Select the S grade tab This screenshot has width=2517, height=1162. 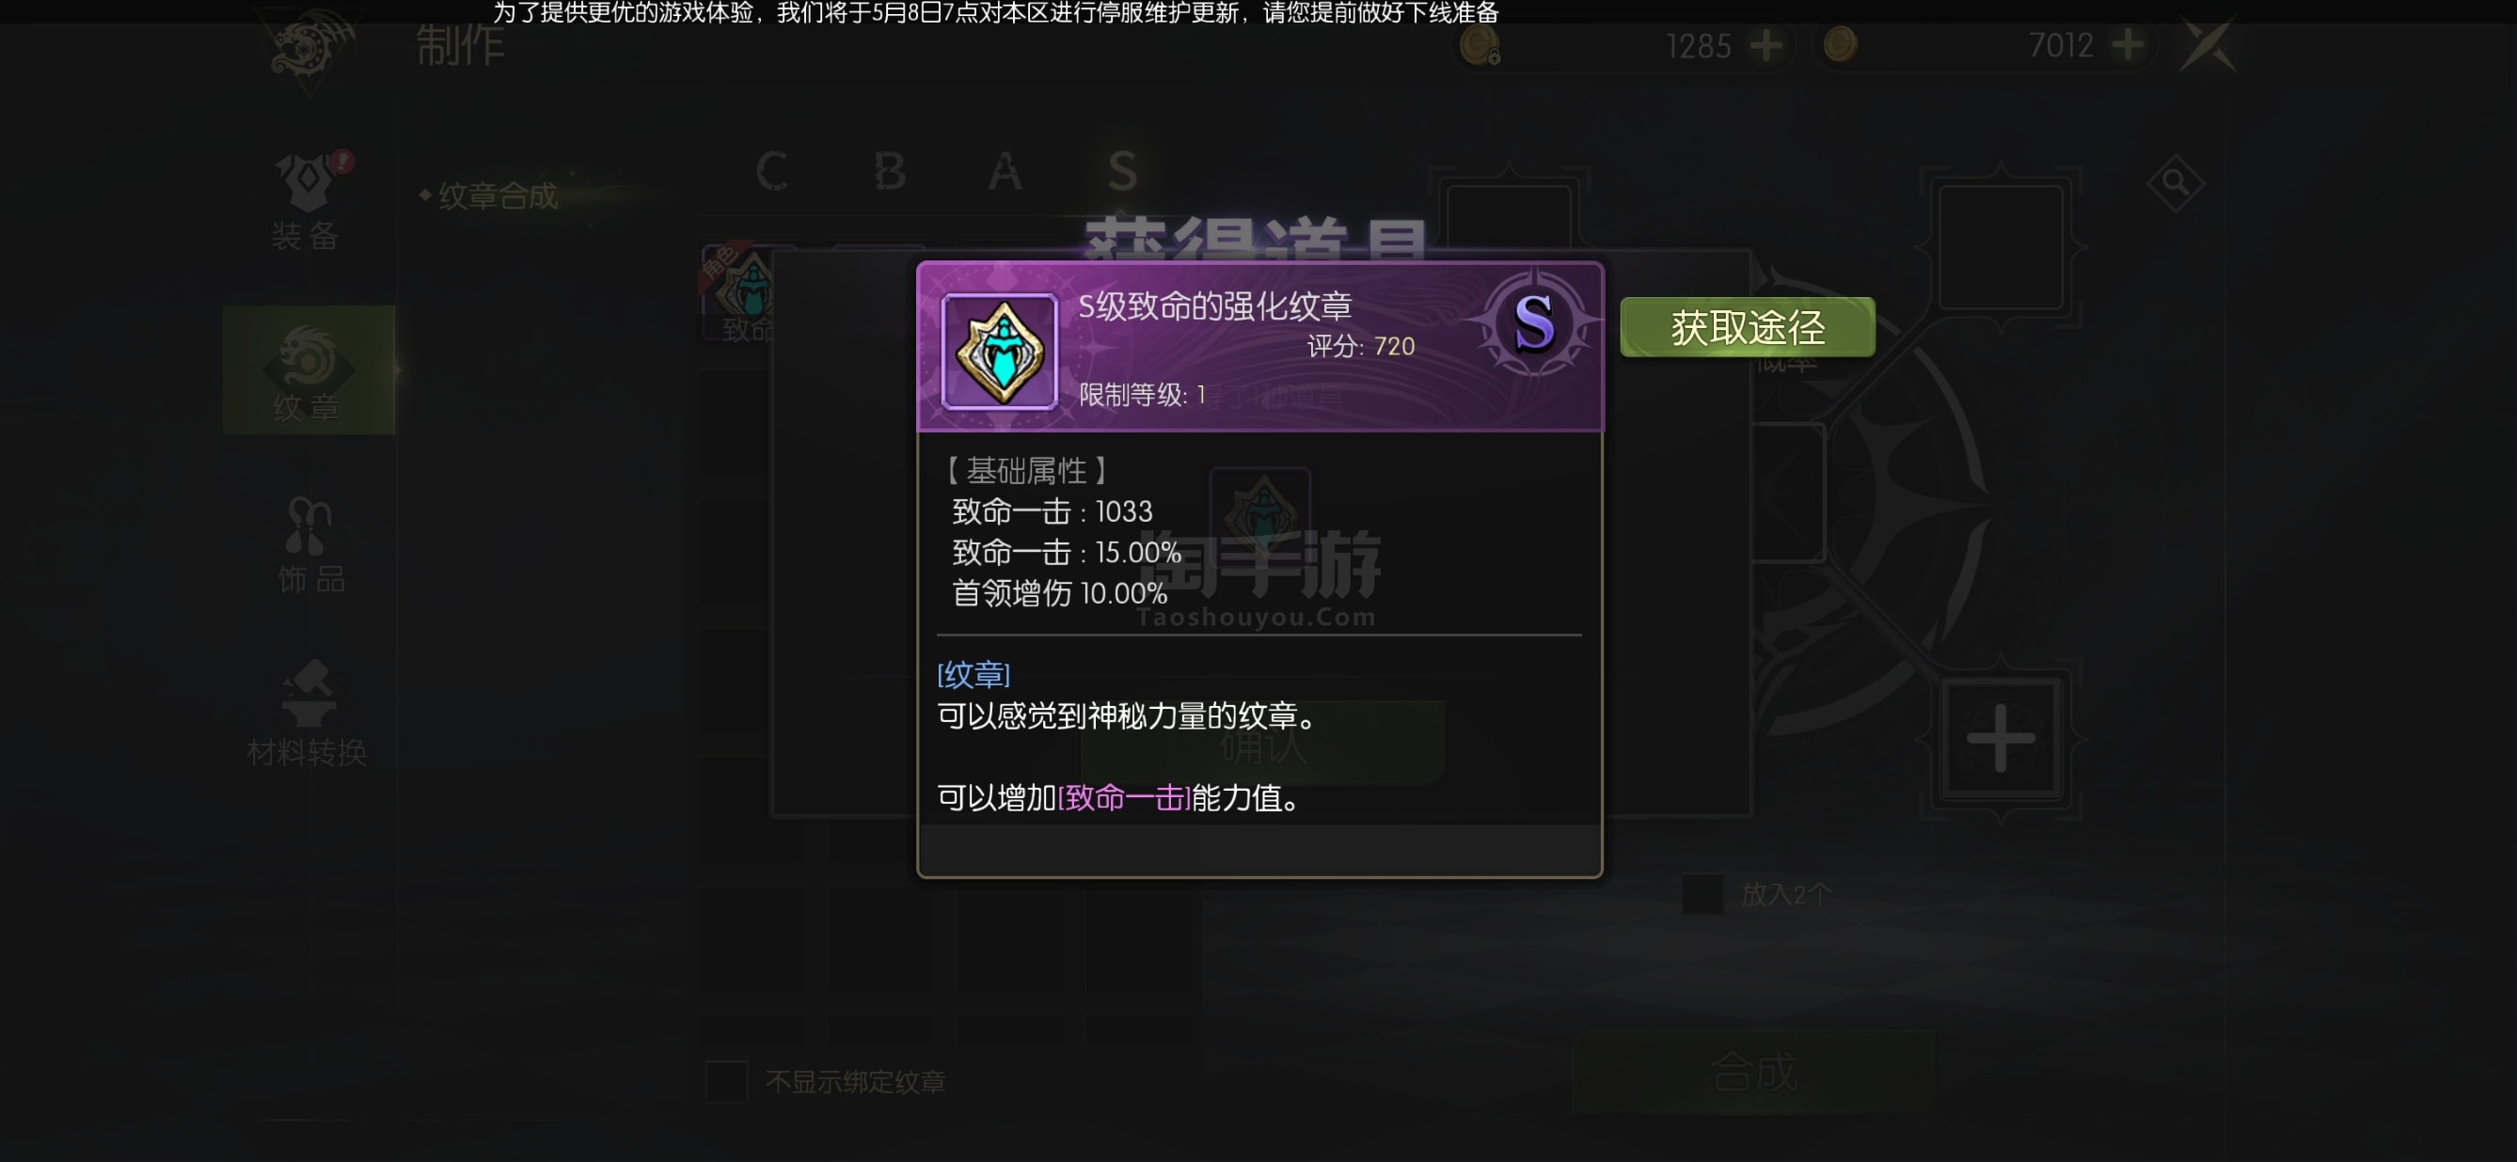1123,172
